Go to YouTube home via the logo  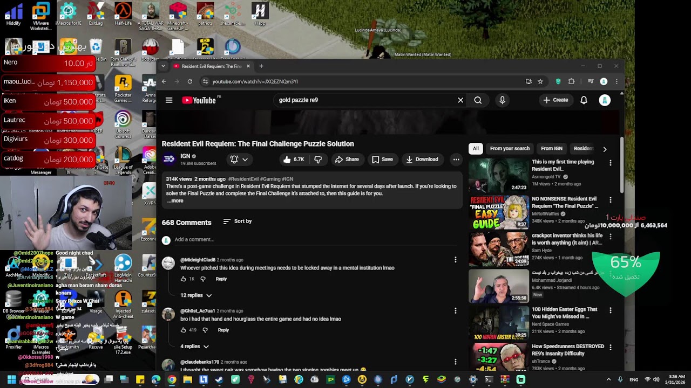(199, 100)
